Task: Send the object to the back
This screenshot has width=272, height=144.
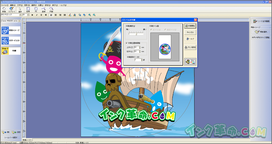Action: point(84,15)
